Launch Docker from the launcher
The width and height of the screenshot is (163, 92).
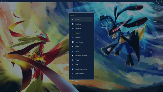(x=81, y=51)
